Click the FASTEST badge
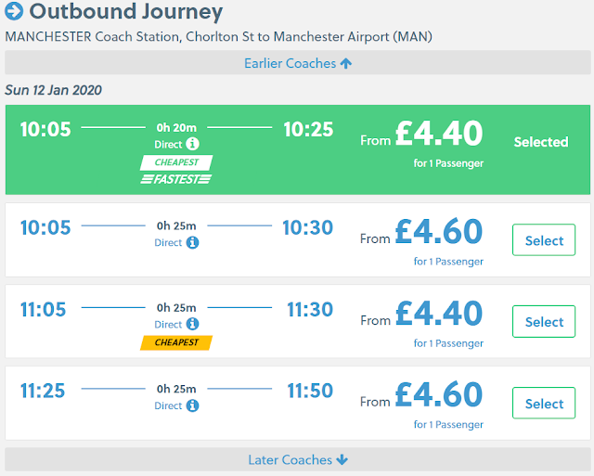The image size is (594, 476). point(175,178)
